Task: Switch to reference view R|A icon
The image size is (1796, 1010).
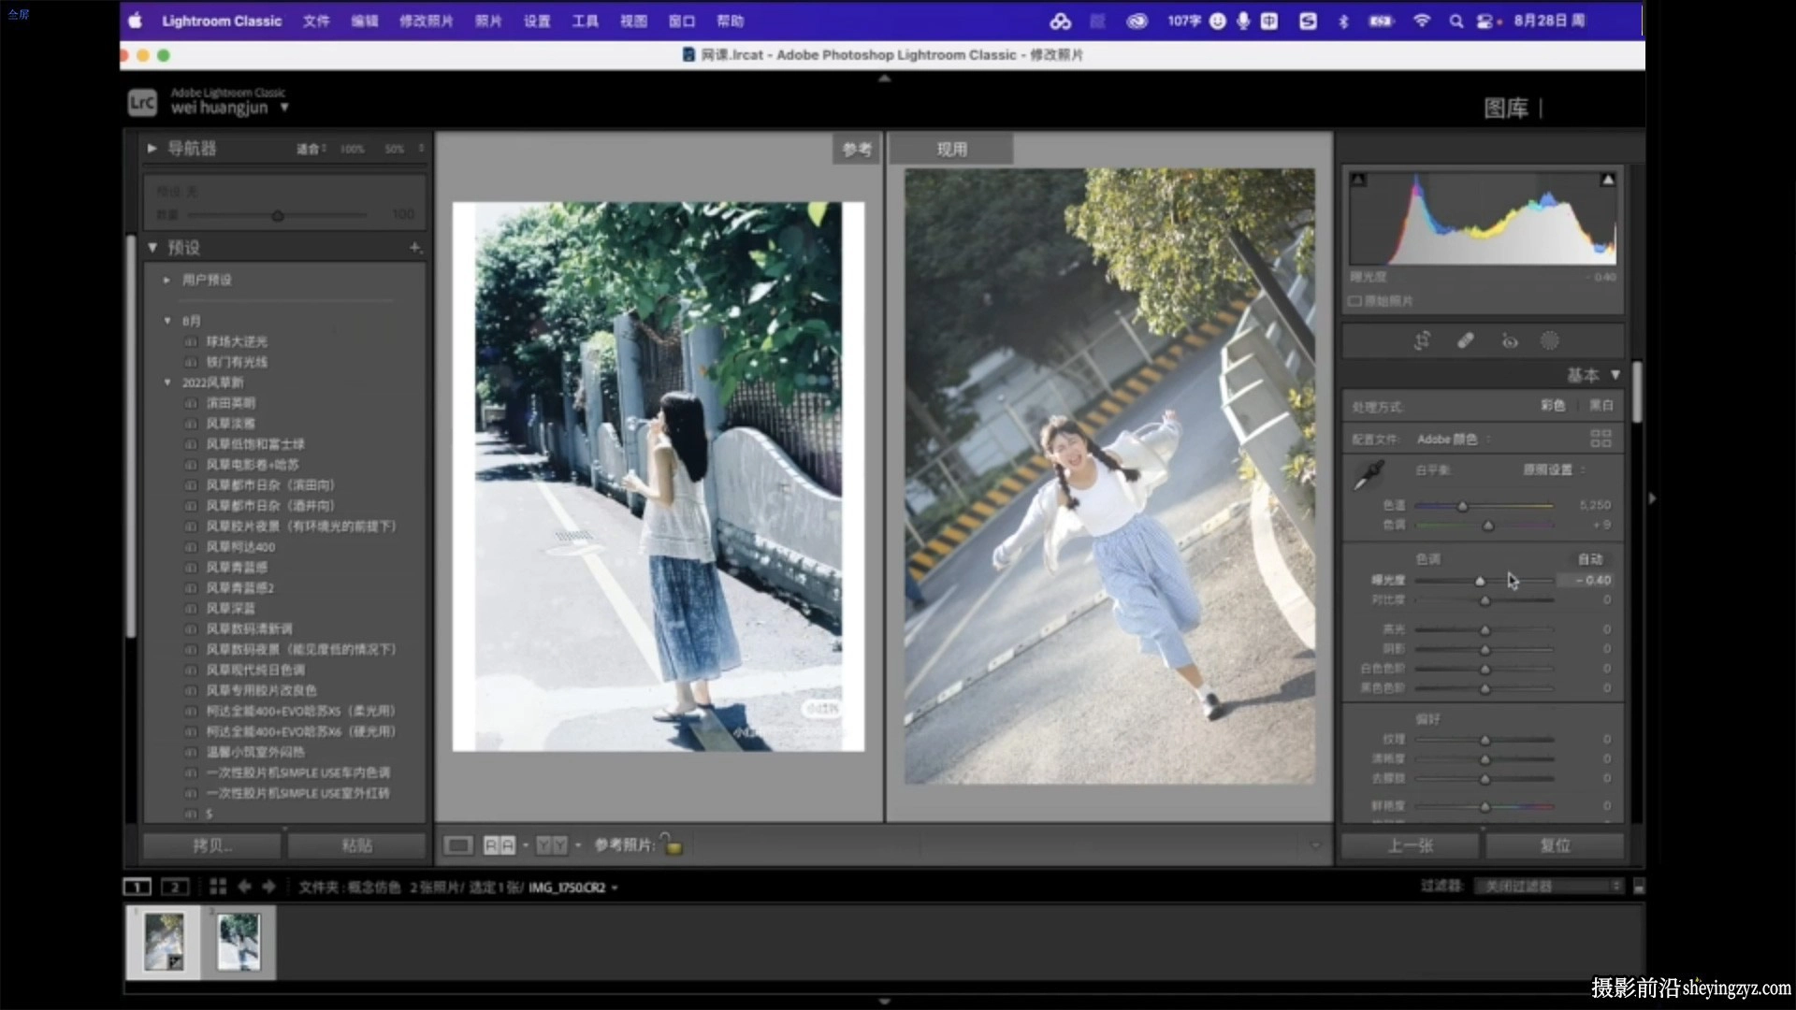Action: [x=499, y=845]
